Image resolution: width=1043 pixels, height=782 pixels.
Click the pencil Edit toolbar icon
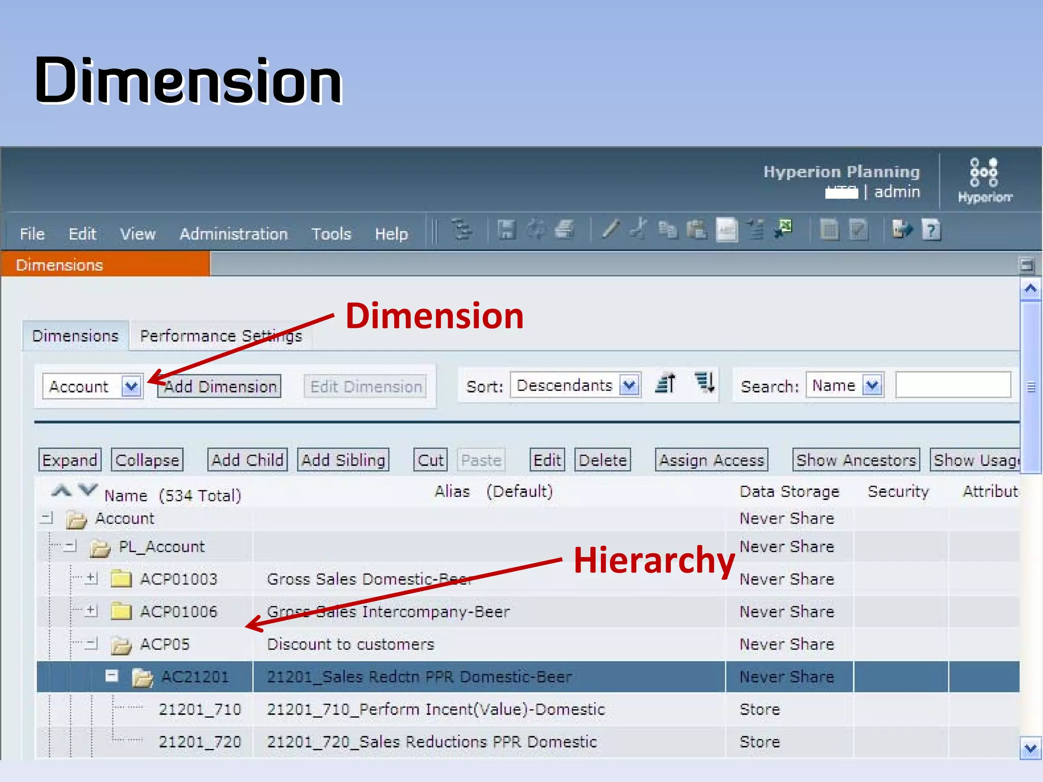[610, 229]
